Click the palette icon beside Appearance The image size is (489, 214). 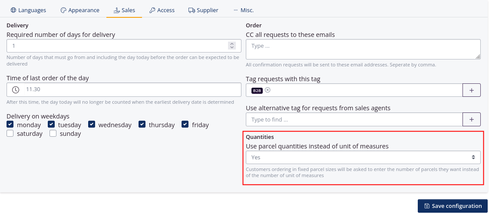pyautogui.click(x=63, y=10)
